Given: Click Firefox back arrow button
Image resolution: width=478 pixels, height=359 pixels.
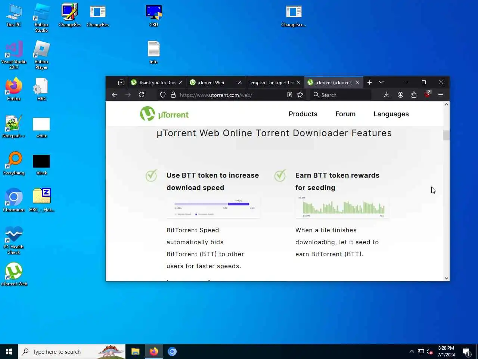Looking at the screenshot, I should 115,95.
